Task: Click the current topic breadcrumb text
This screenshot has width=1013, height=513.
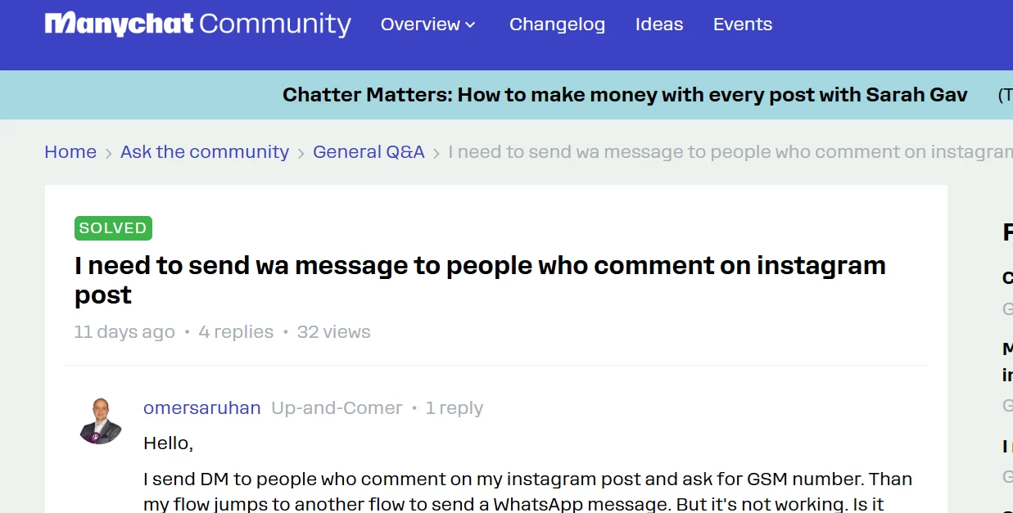Action: pyautogui.click(x=730, y=152)
